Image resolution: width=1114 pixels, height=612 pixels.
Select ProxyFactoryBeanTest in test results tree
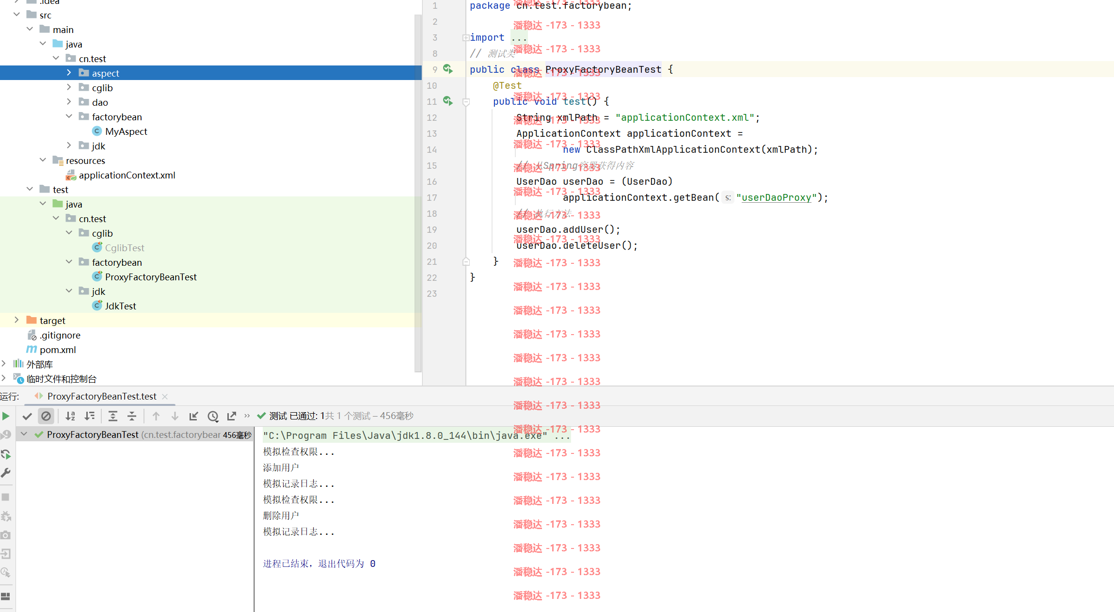click(x=134, y=435)
